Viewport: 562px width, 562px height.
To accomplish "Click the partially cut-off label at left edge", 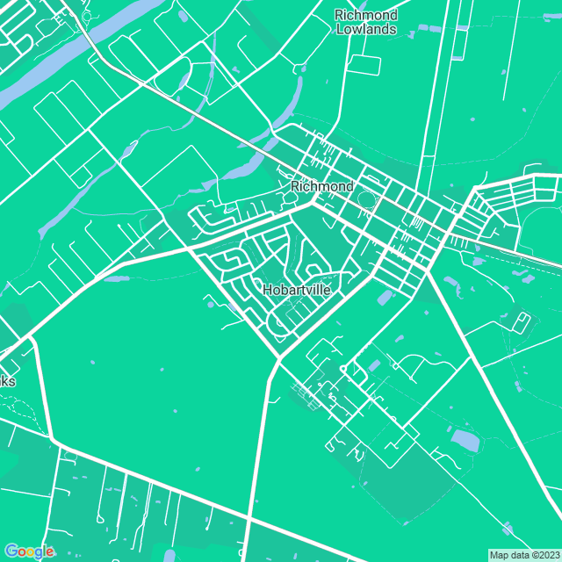I will pyautogui.click(x=7, y=382).
